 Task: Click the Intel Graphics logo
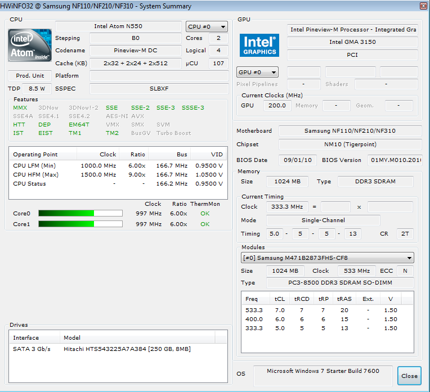pos(259,45)
